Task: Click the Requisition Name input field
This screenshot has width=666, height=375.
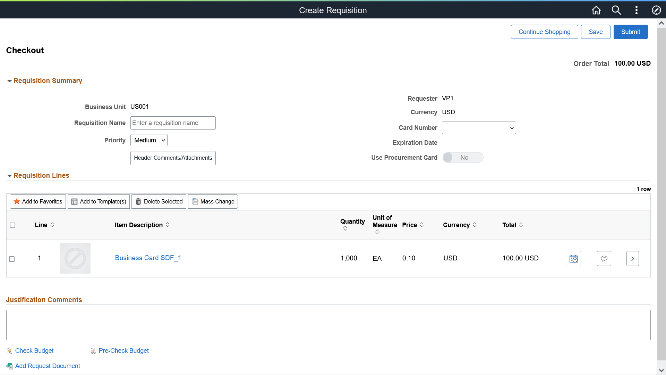Action: 173,123
